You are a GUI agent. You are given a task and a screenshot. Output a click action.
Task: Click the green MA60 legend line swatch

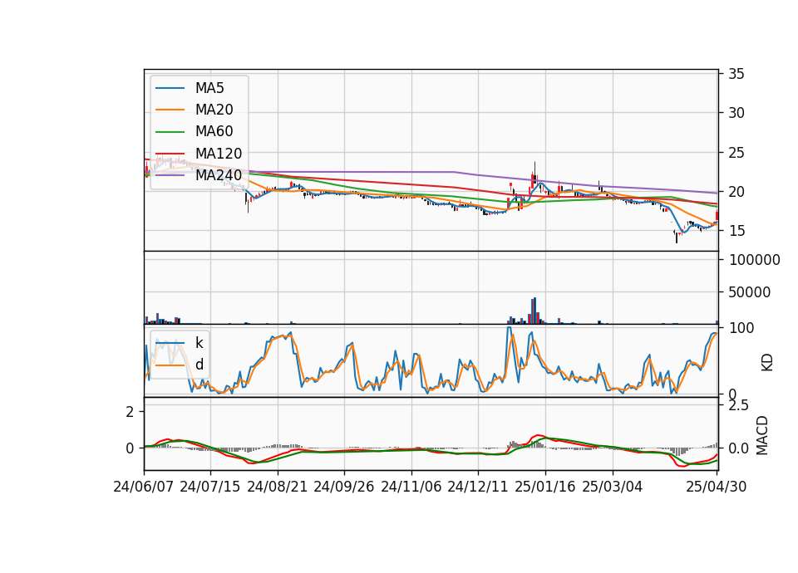170,132
